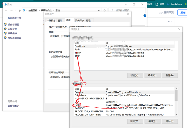The width and height of the screenshot is (187, 128).
Task: Select the user Path variable with WindowsApps value
Action: click(124, 49)
